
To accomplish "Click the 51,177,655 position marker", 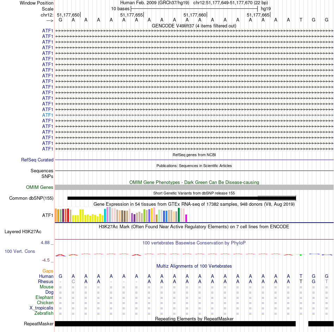I will [131, 15].
